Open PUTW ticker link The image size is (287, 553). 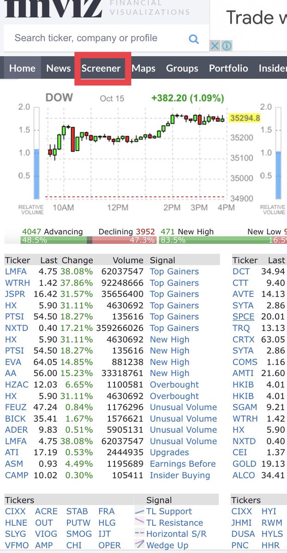78,523
